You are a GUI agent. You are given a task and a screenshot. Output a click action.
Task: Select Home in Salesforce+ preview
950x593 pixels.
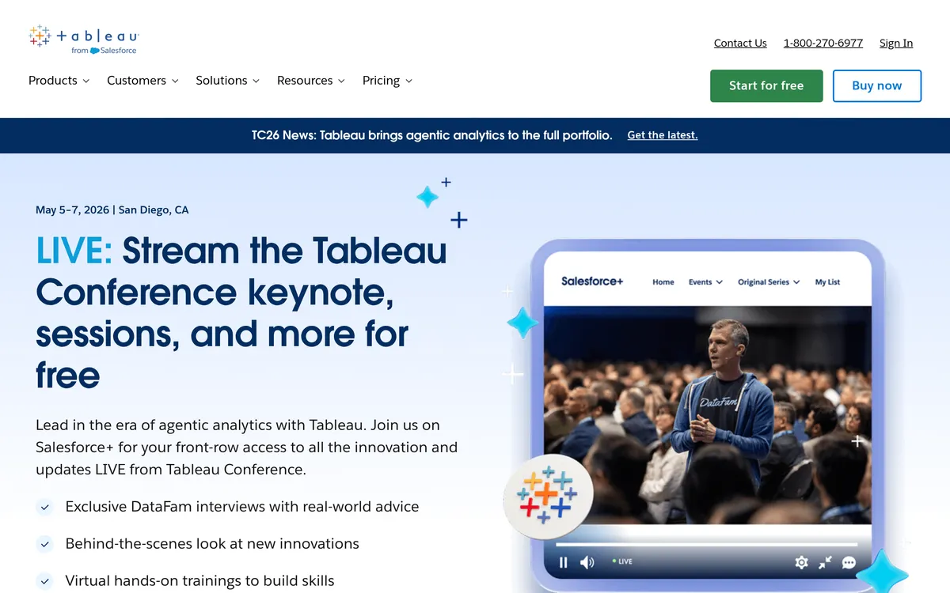pyautogui.click(x=663, y=282)
